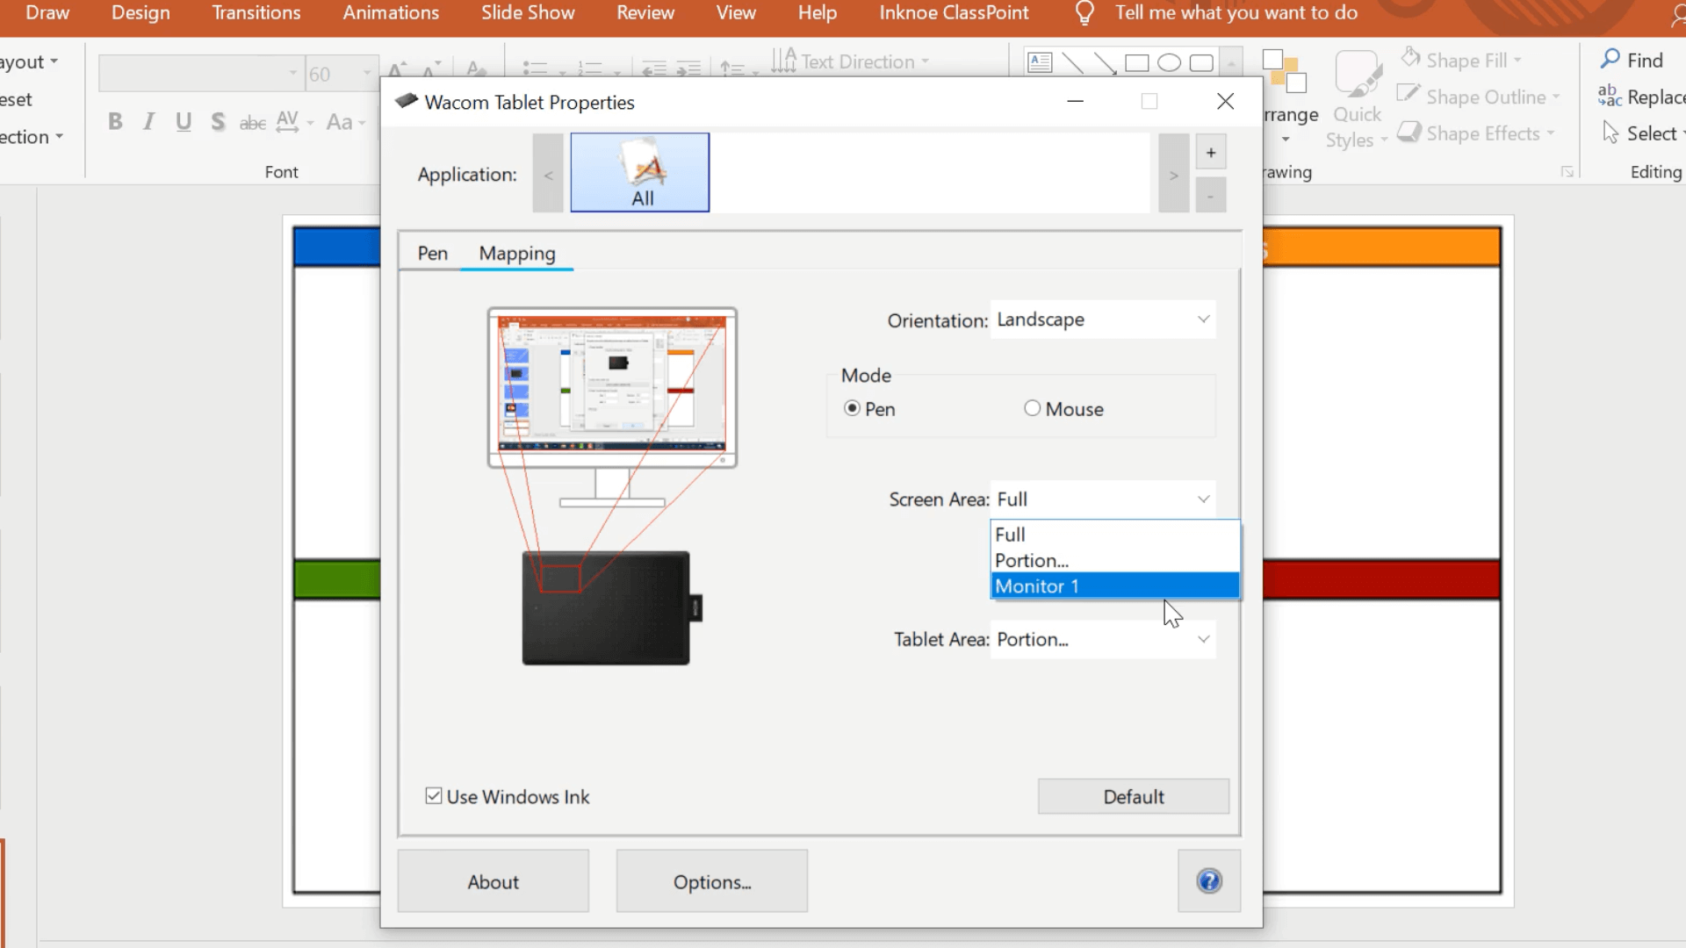The image size is (1686, 948).
Task: Click the Italic formatting icon
Action: click(149, 122)
